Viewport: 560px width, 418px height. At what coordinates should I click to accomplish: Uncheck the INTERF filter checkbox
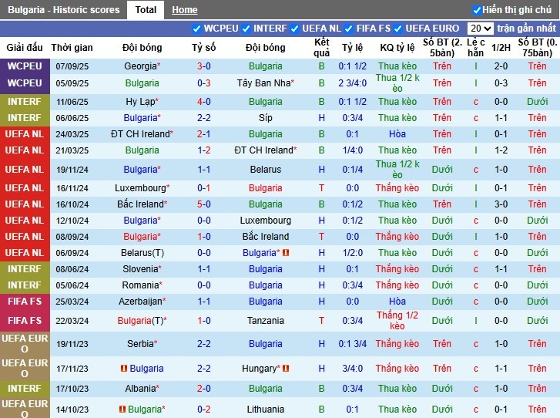tap(246, 29)
